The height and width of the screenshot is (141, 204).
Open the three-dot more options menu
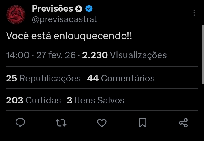tap(194, 13)
